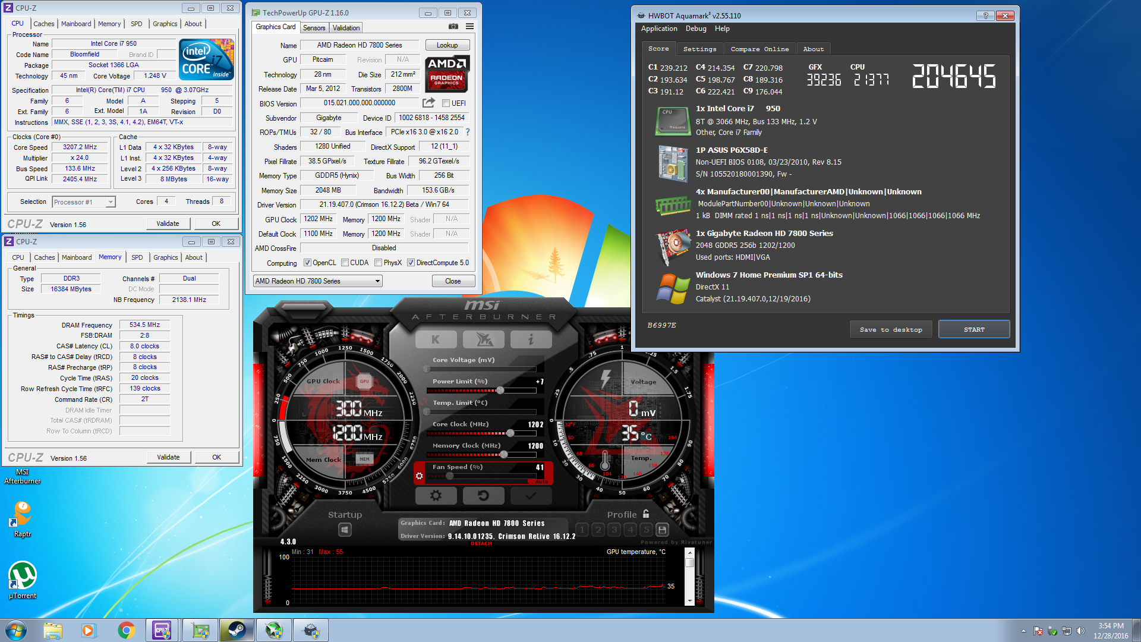Click the BIOS Version field in GPU-Z
Viewport: 1141px width, 642px height.
coord(359,103)
